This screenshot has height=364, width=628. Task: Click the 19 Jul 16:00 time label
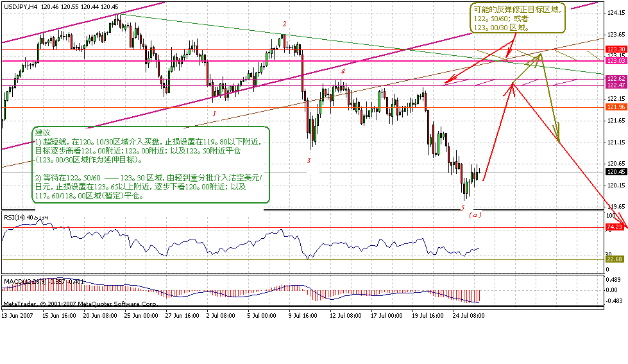[427, 315]
